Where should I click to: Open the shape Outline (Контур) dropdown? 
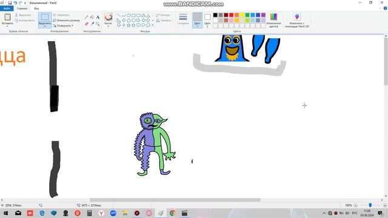tap(164, 15)
